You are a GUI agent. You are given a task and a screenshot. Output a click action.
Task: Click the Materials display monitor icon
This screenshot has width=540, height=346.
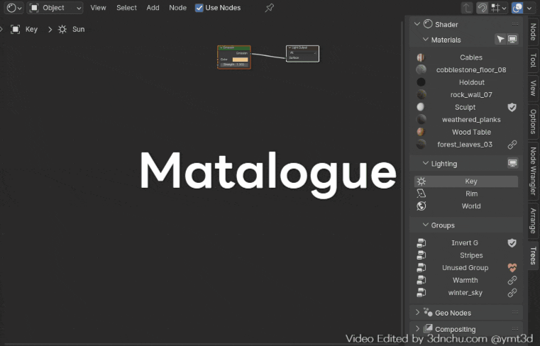point(512,39)
